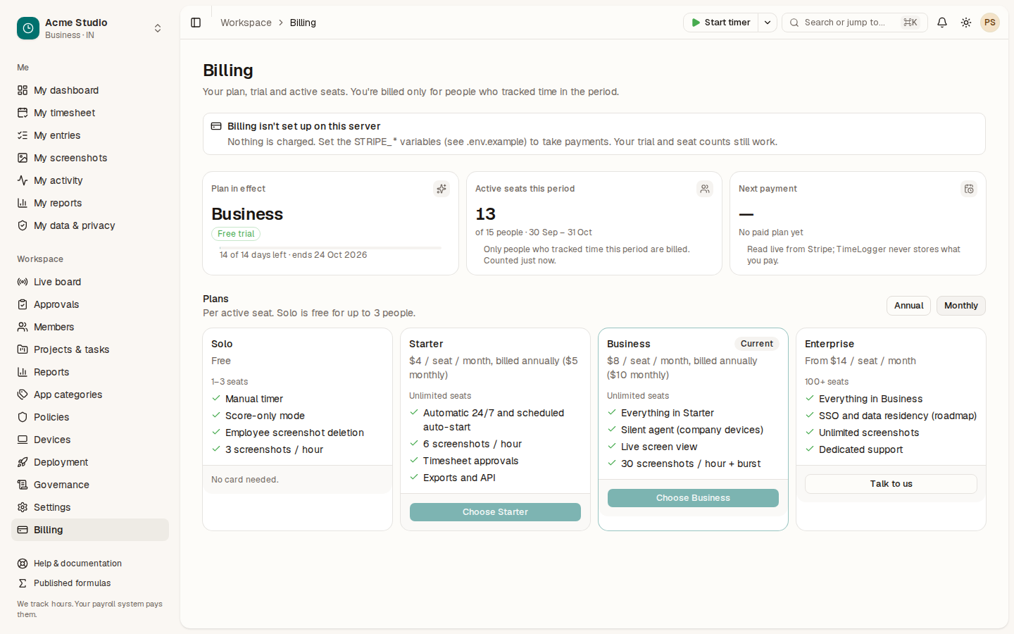Viewport: 1014px width, 634px height.
Task: Open App categories
Action: coord(90,394)
